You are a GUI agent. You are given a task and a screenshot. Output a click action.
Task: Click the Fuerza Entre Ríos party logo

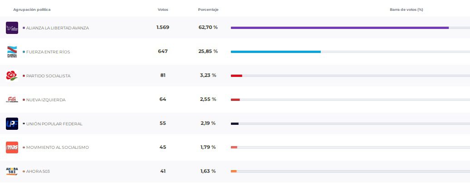coord(12,52)
